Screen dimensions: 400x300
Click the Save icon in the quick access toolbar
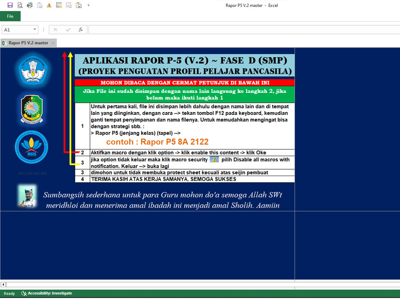10,5
